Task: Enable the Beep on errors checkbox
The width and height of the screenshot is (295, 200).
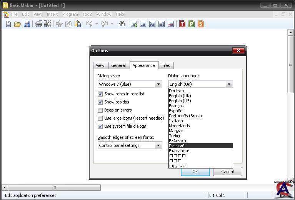Action: (100, 110)
